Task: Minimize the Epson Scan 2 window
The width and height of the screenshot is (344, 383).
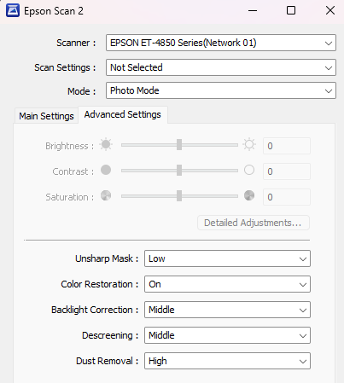Action: pos(253,11)
